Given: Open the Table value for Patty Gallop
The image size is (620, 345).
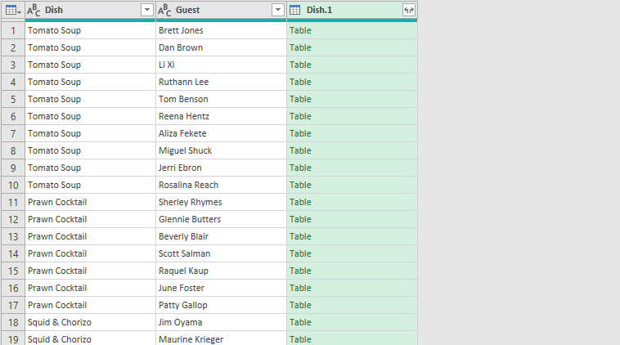Looking at the screenshot, I should [300, 305].
